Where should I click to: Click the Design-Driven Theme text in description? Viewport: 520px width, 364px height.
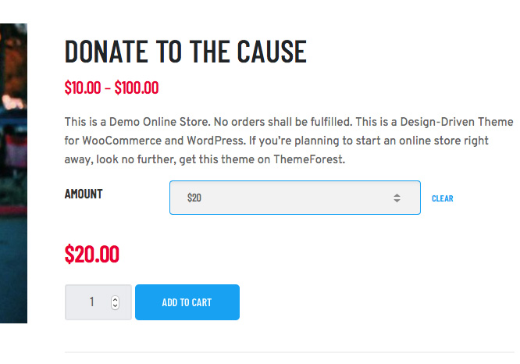[457, 122]
